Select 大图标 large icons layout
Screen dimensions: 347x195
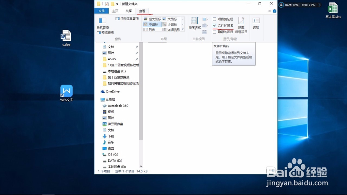(170, 19)
